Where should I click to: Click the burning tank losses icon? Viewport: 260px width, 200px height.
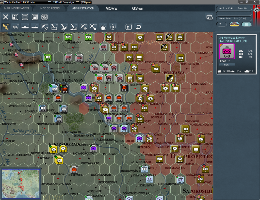(234, 24)
